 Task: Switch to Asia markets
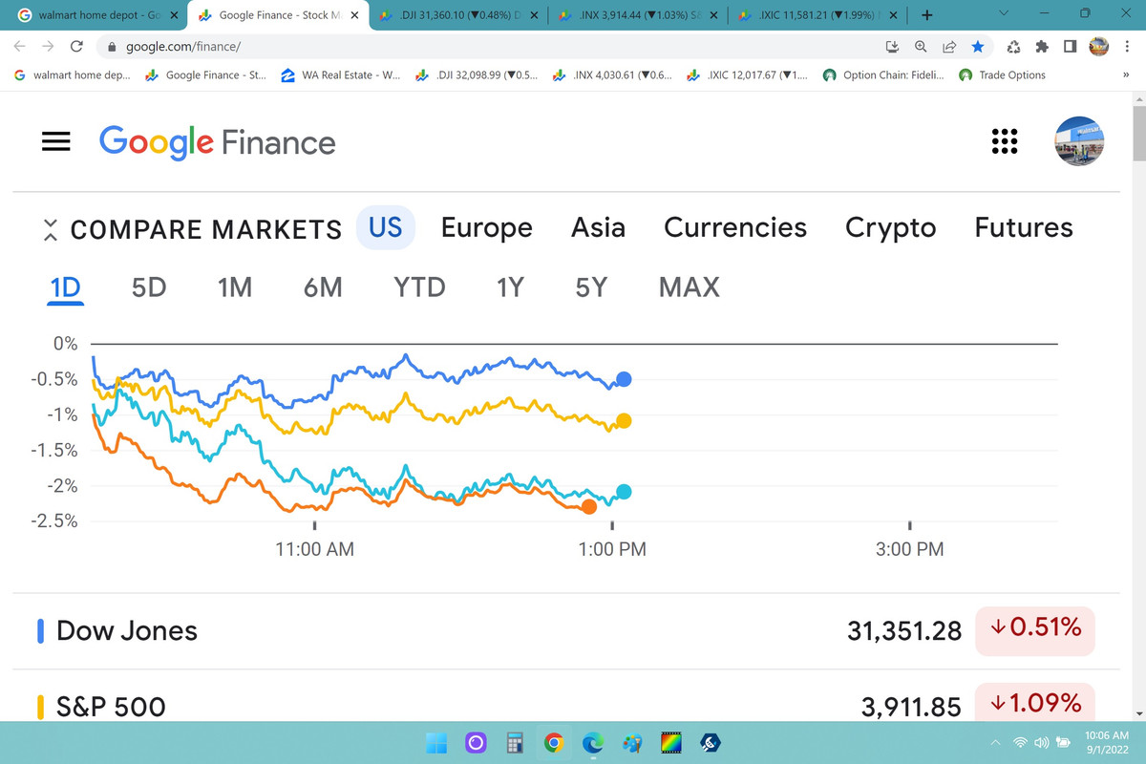point(598,227)
